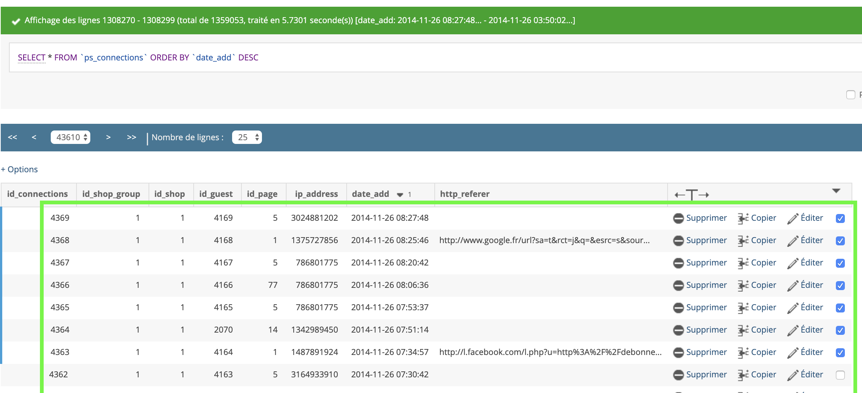Click the edit pencil icon for row 4363
The width and height of the screenshot is (862, 393).
coord(793,353)
